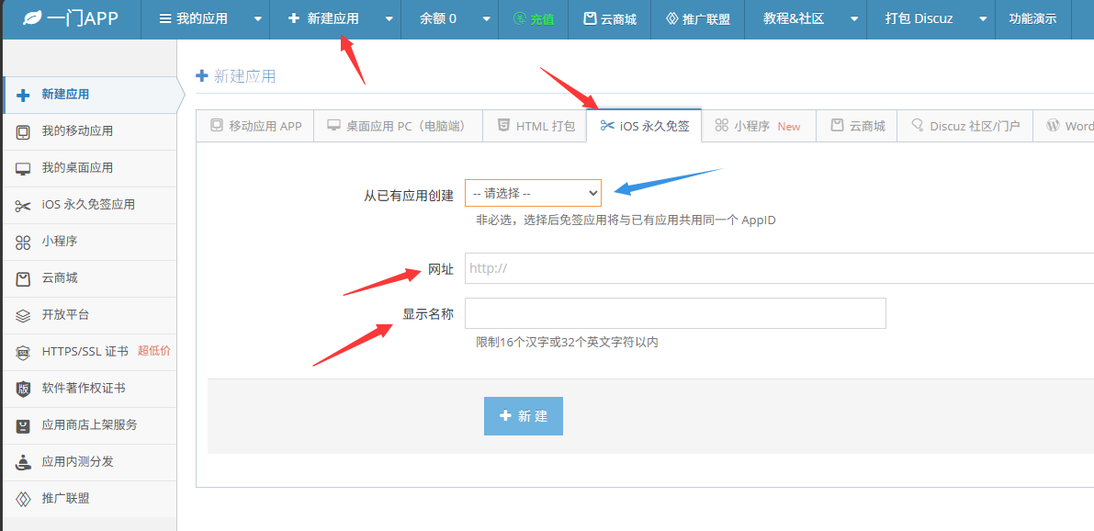Click the green 充值 yuan icon
Viewport: 1094px width, 531px height.
click(520, 19)
